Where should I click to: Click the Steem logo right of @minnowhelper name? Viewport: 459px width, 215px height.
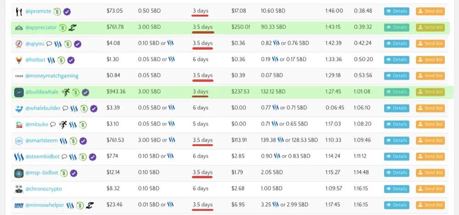[x=70, y=205]
